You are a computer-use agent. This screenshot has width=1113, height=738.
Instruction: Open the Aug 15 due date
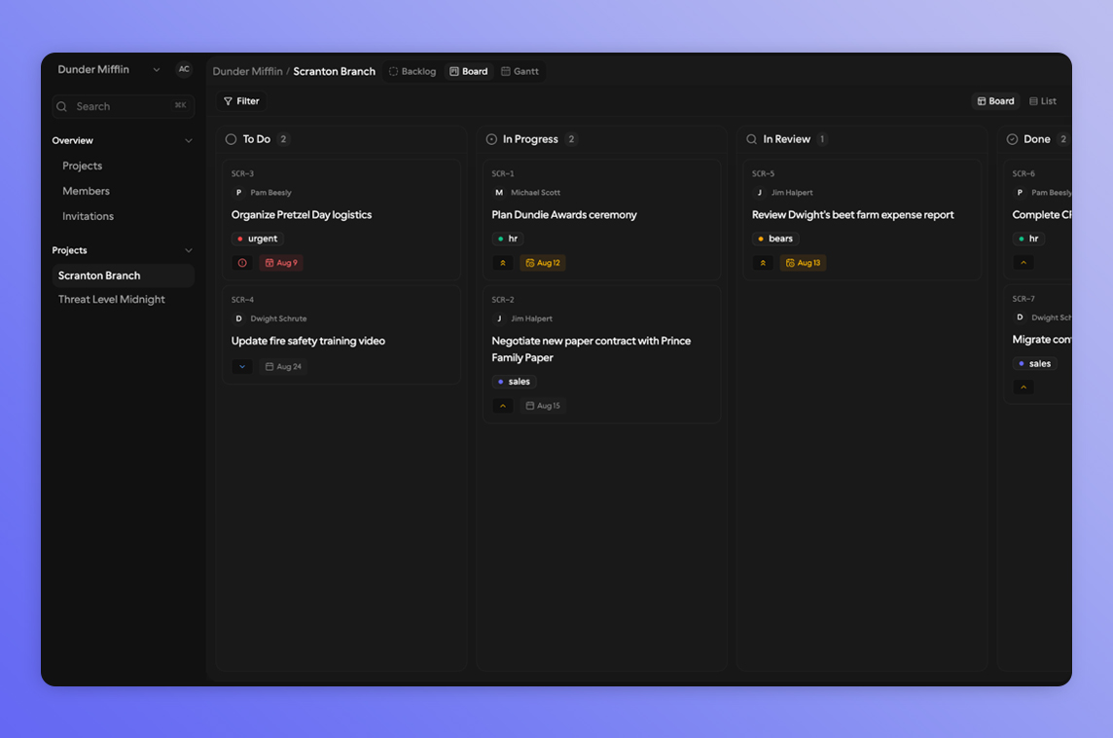click(543, 406)
